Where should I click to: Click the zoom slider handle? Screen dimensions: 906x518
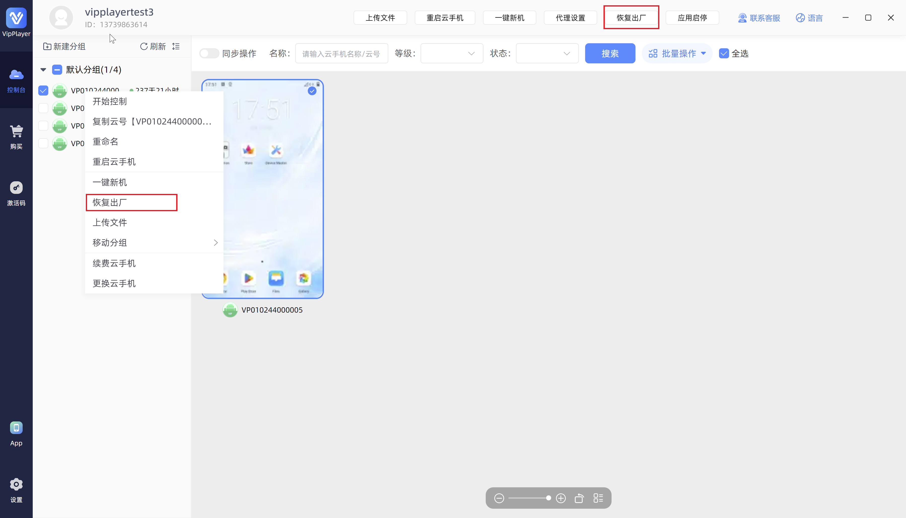[549, 498]
